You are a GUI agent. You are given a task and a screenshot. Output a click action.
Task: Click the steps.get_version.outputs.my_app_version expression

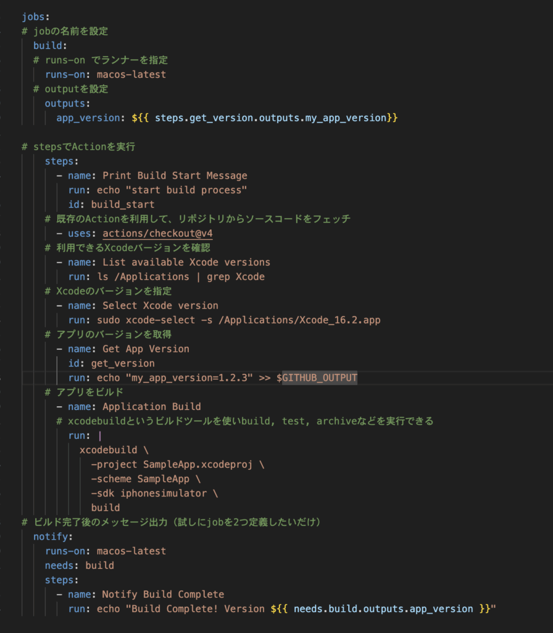[x=271, y=117]
